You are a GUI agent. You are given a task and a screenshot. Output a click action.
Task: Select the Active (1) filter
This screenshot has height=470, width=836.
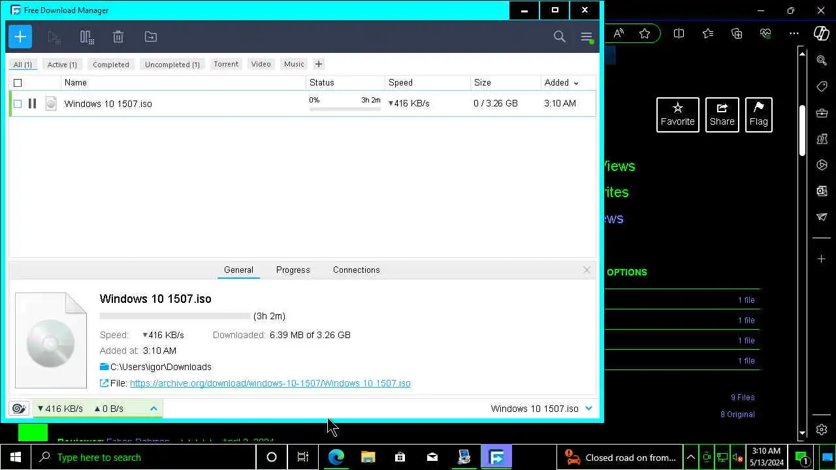tap(62, 65)
